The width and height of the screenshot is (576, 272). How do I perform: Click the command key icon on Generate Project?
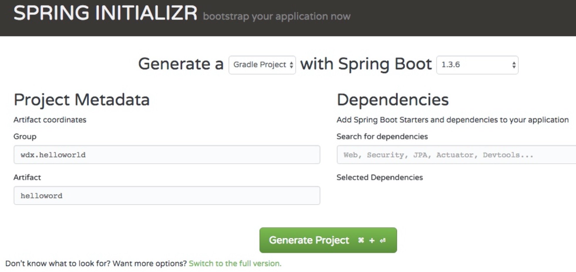(361, 240)
